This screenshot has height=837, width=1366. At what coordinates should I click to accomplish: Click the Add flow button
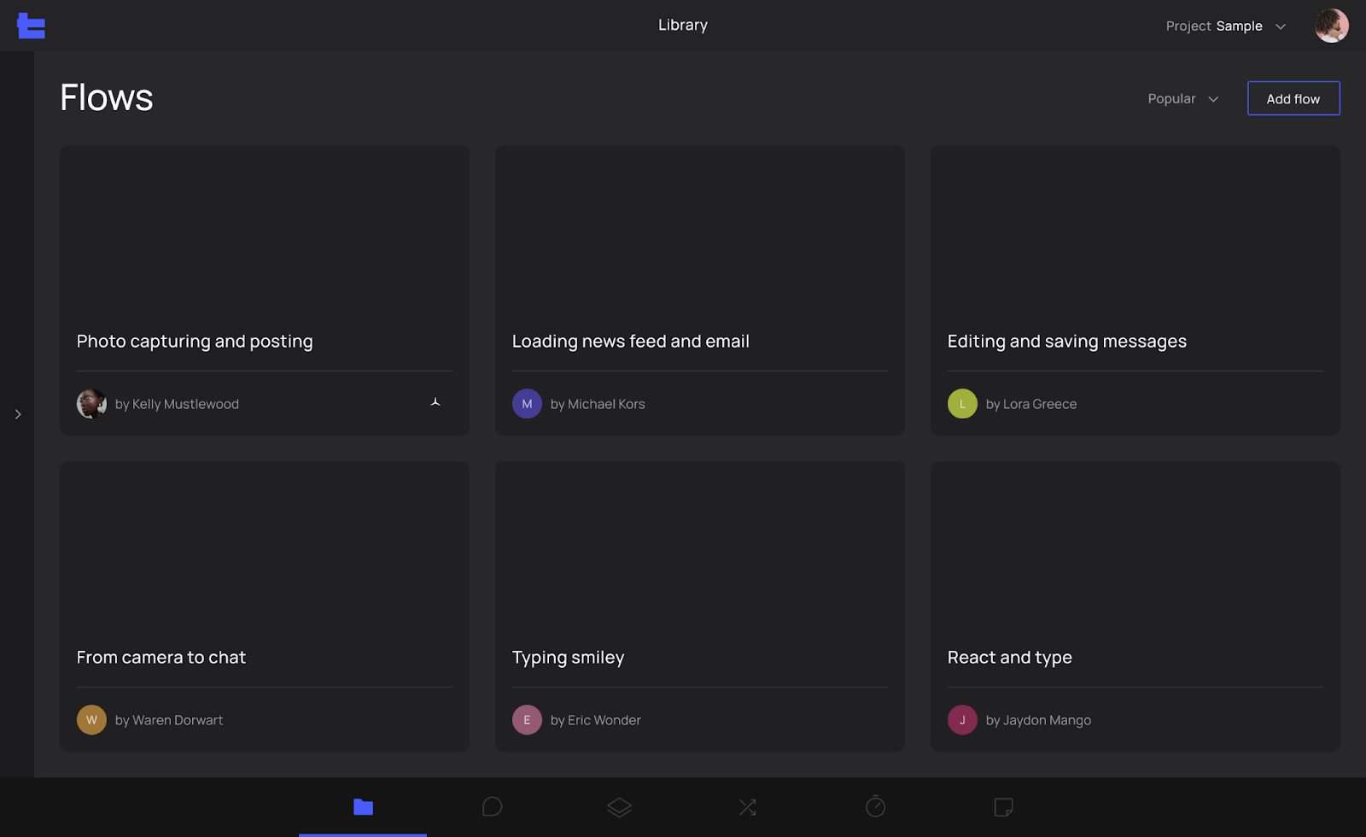[1293, 98]
